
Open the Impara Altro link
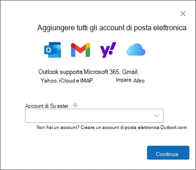click(130, 80)
